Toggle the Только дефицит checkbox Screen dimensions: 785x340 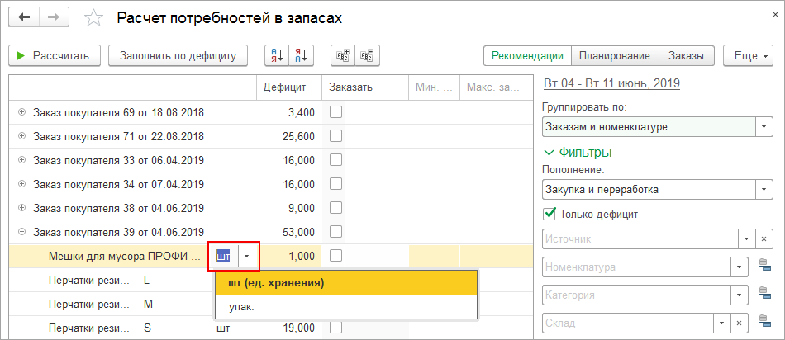click(549, 215)
